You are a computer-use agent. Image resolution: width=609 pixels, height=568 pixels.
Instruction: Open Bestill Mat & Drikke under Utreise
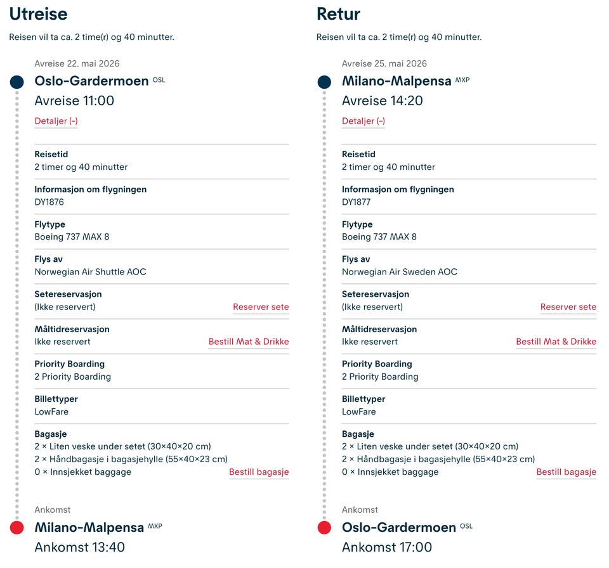249,342
